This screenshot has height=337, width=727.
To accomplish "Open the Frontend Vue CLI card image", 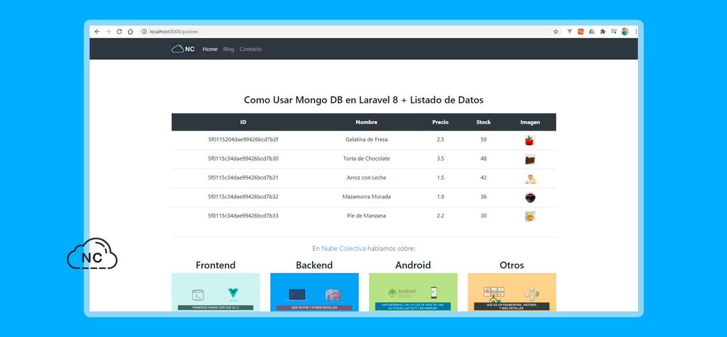I will click(216, 292).
